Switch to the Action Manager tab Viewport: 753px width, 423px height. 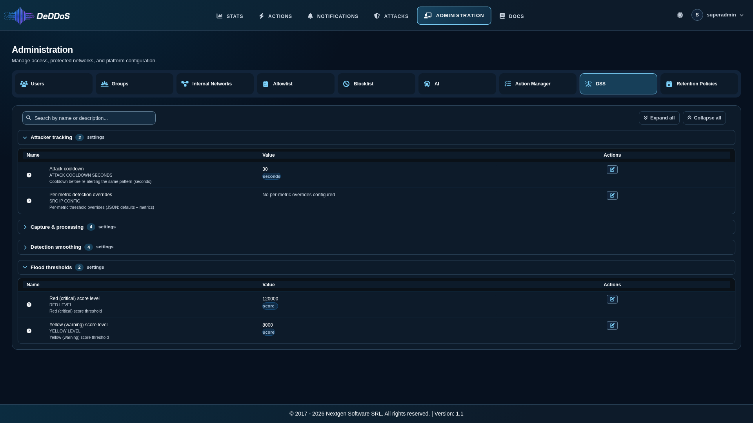pos(538,84)
